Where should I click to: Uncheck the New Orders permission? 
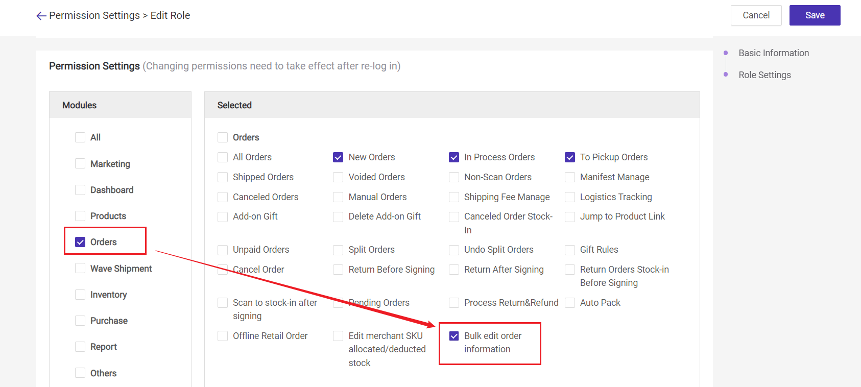tap(338, 157)
